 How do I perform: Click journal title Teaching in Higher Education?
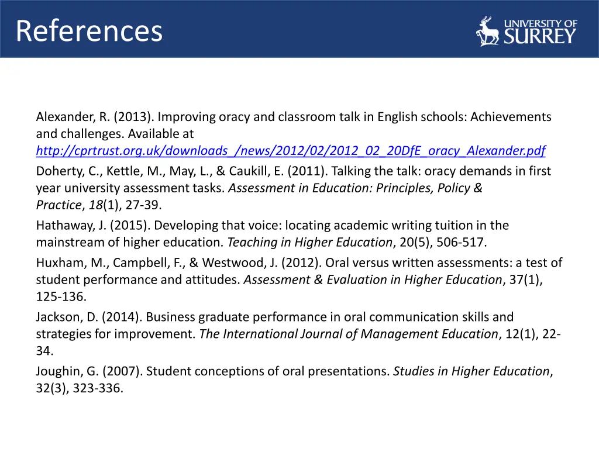310,243
